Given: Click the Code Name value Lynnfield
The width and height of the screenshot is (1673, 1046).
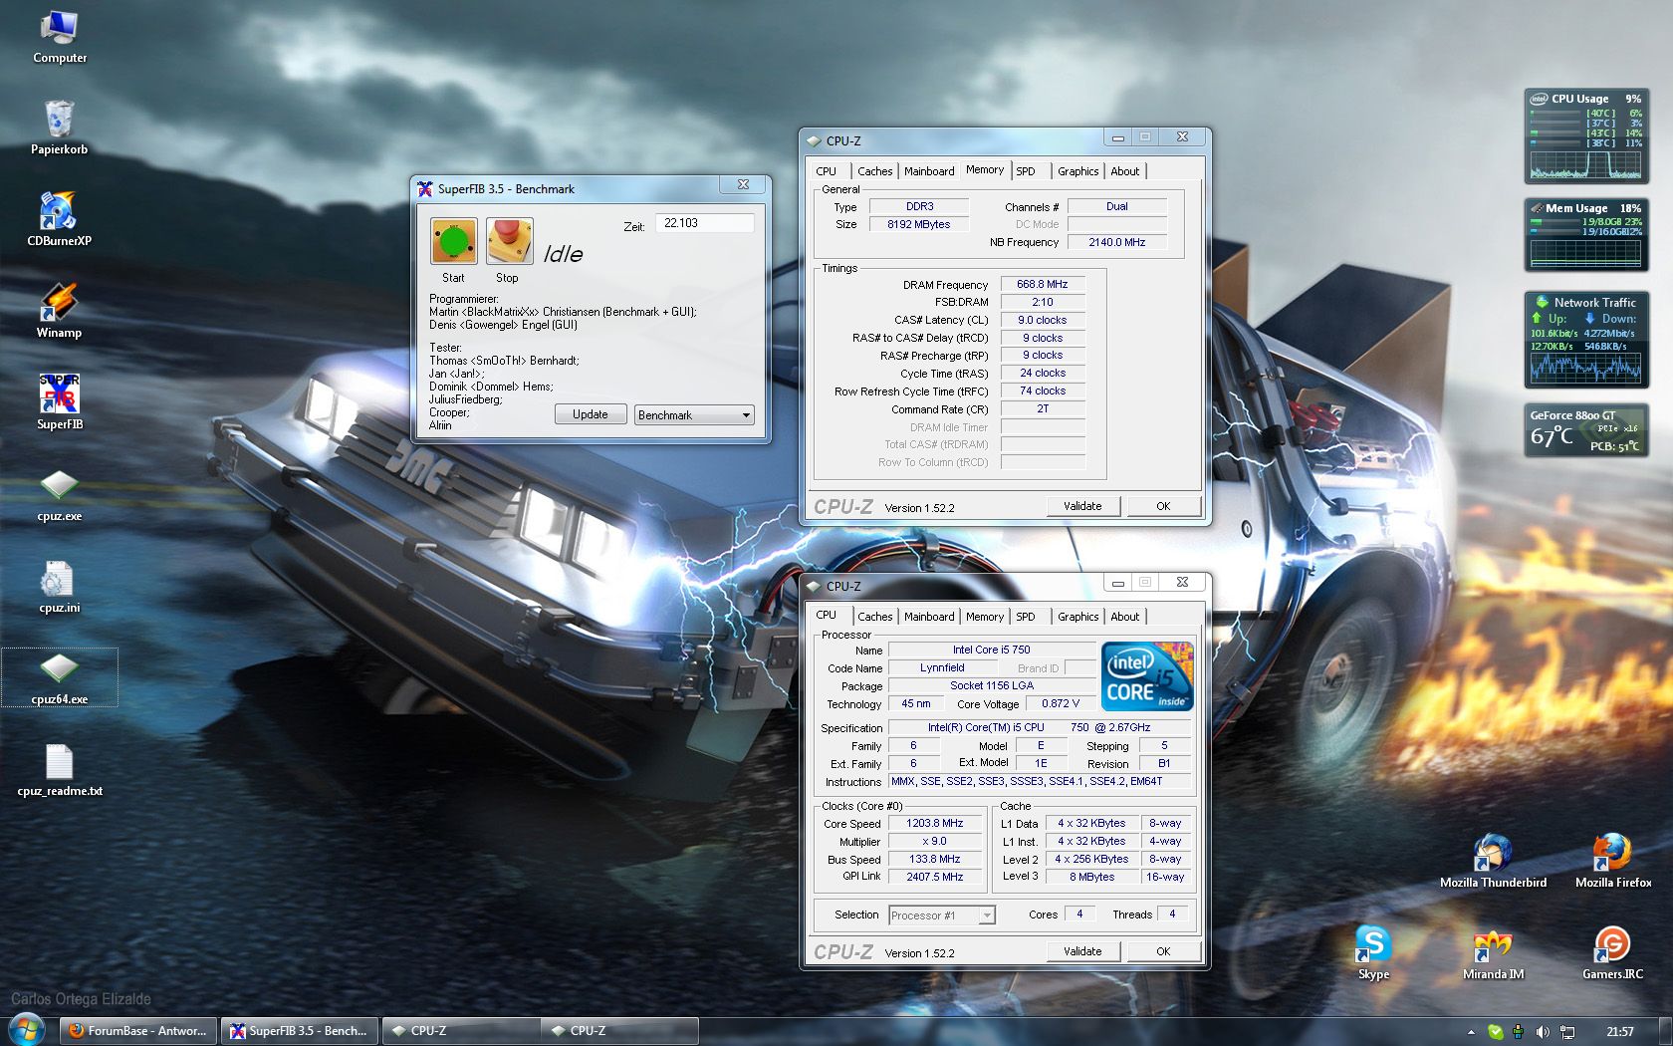Looking at the screenshot, I should [942, 667].
